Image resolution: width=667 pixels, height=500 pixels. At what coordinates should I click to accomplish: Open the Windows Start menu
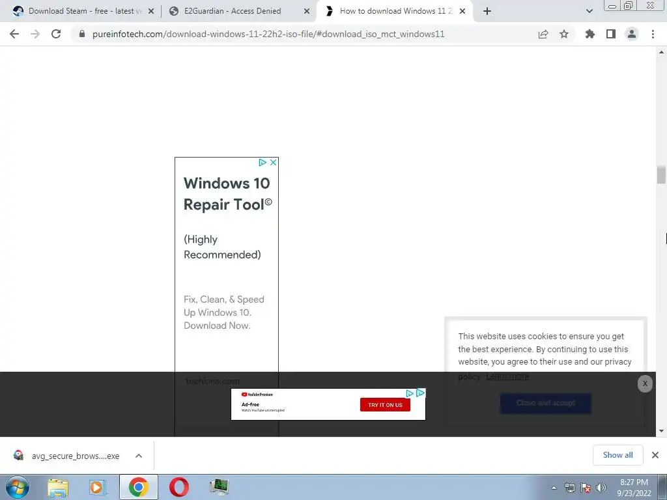[18, 487]
